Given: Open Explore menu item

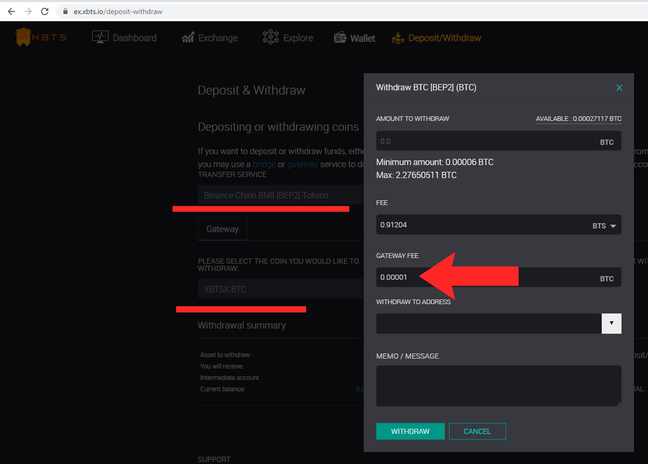Looking at the screenshot, I should coord(298,38).
